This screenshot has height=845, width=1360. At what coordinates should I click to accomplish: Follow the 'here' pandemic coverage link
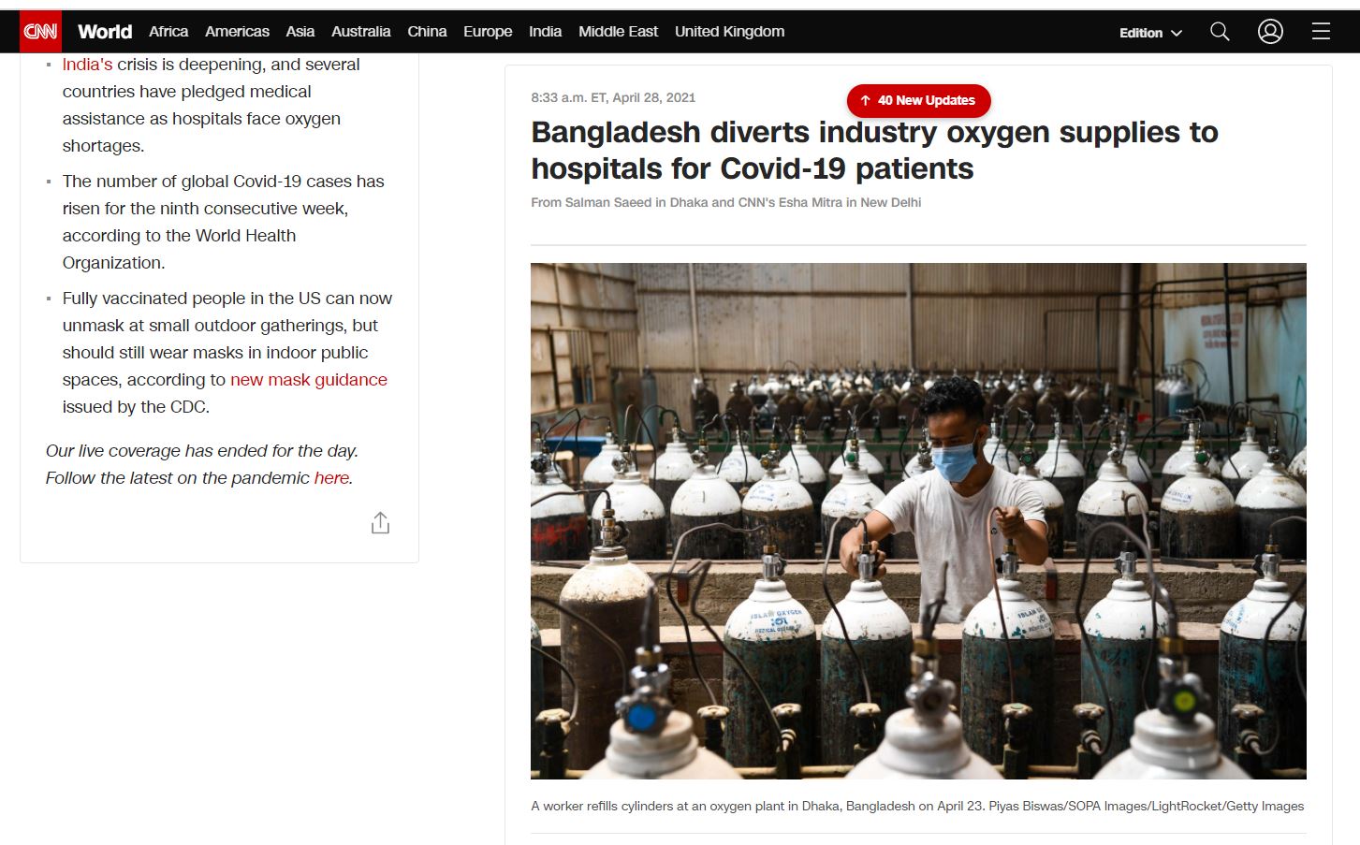331,478
